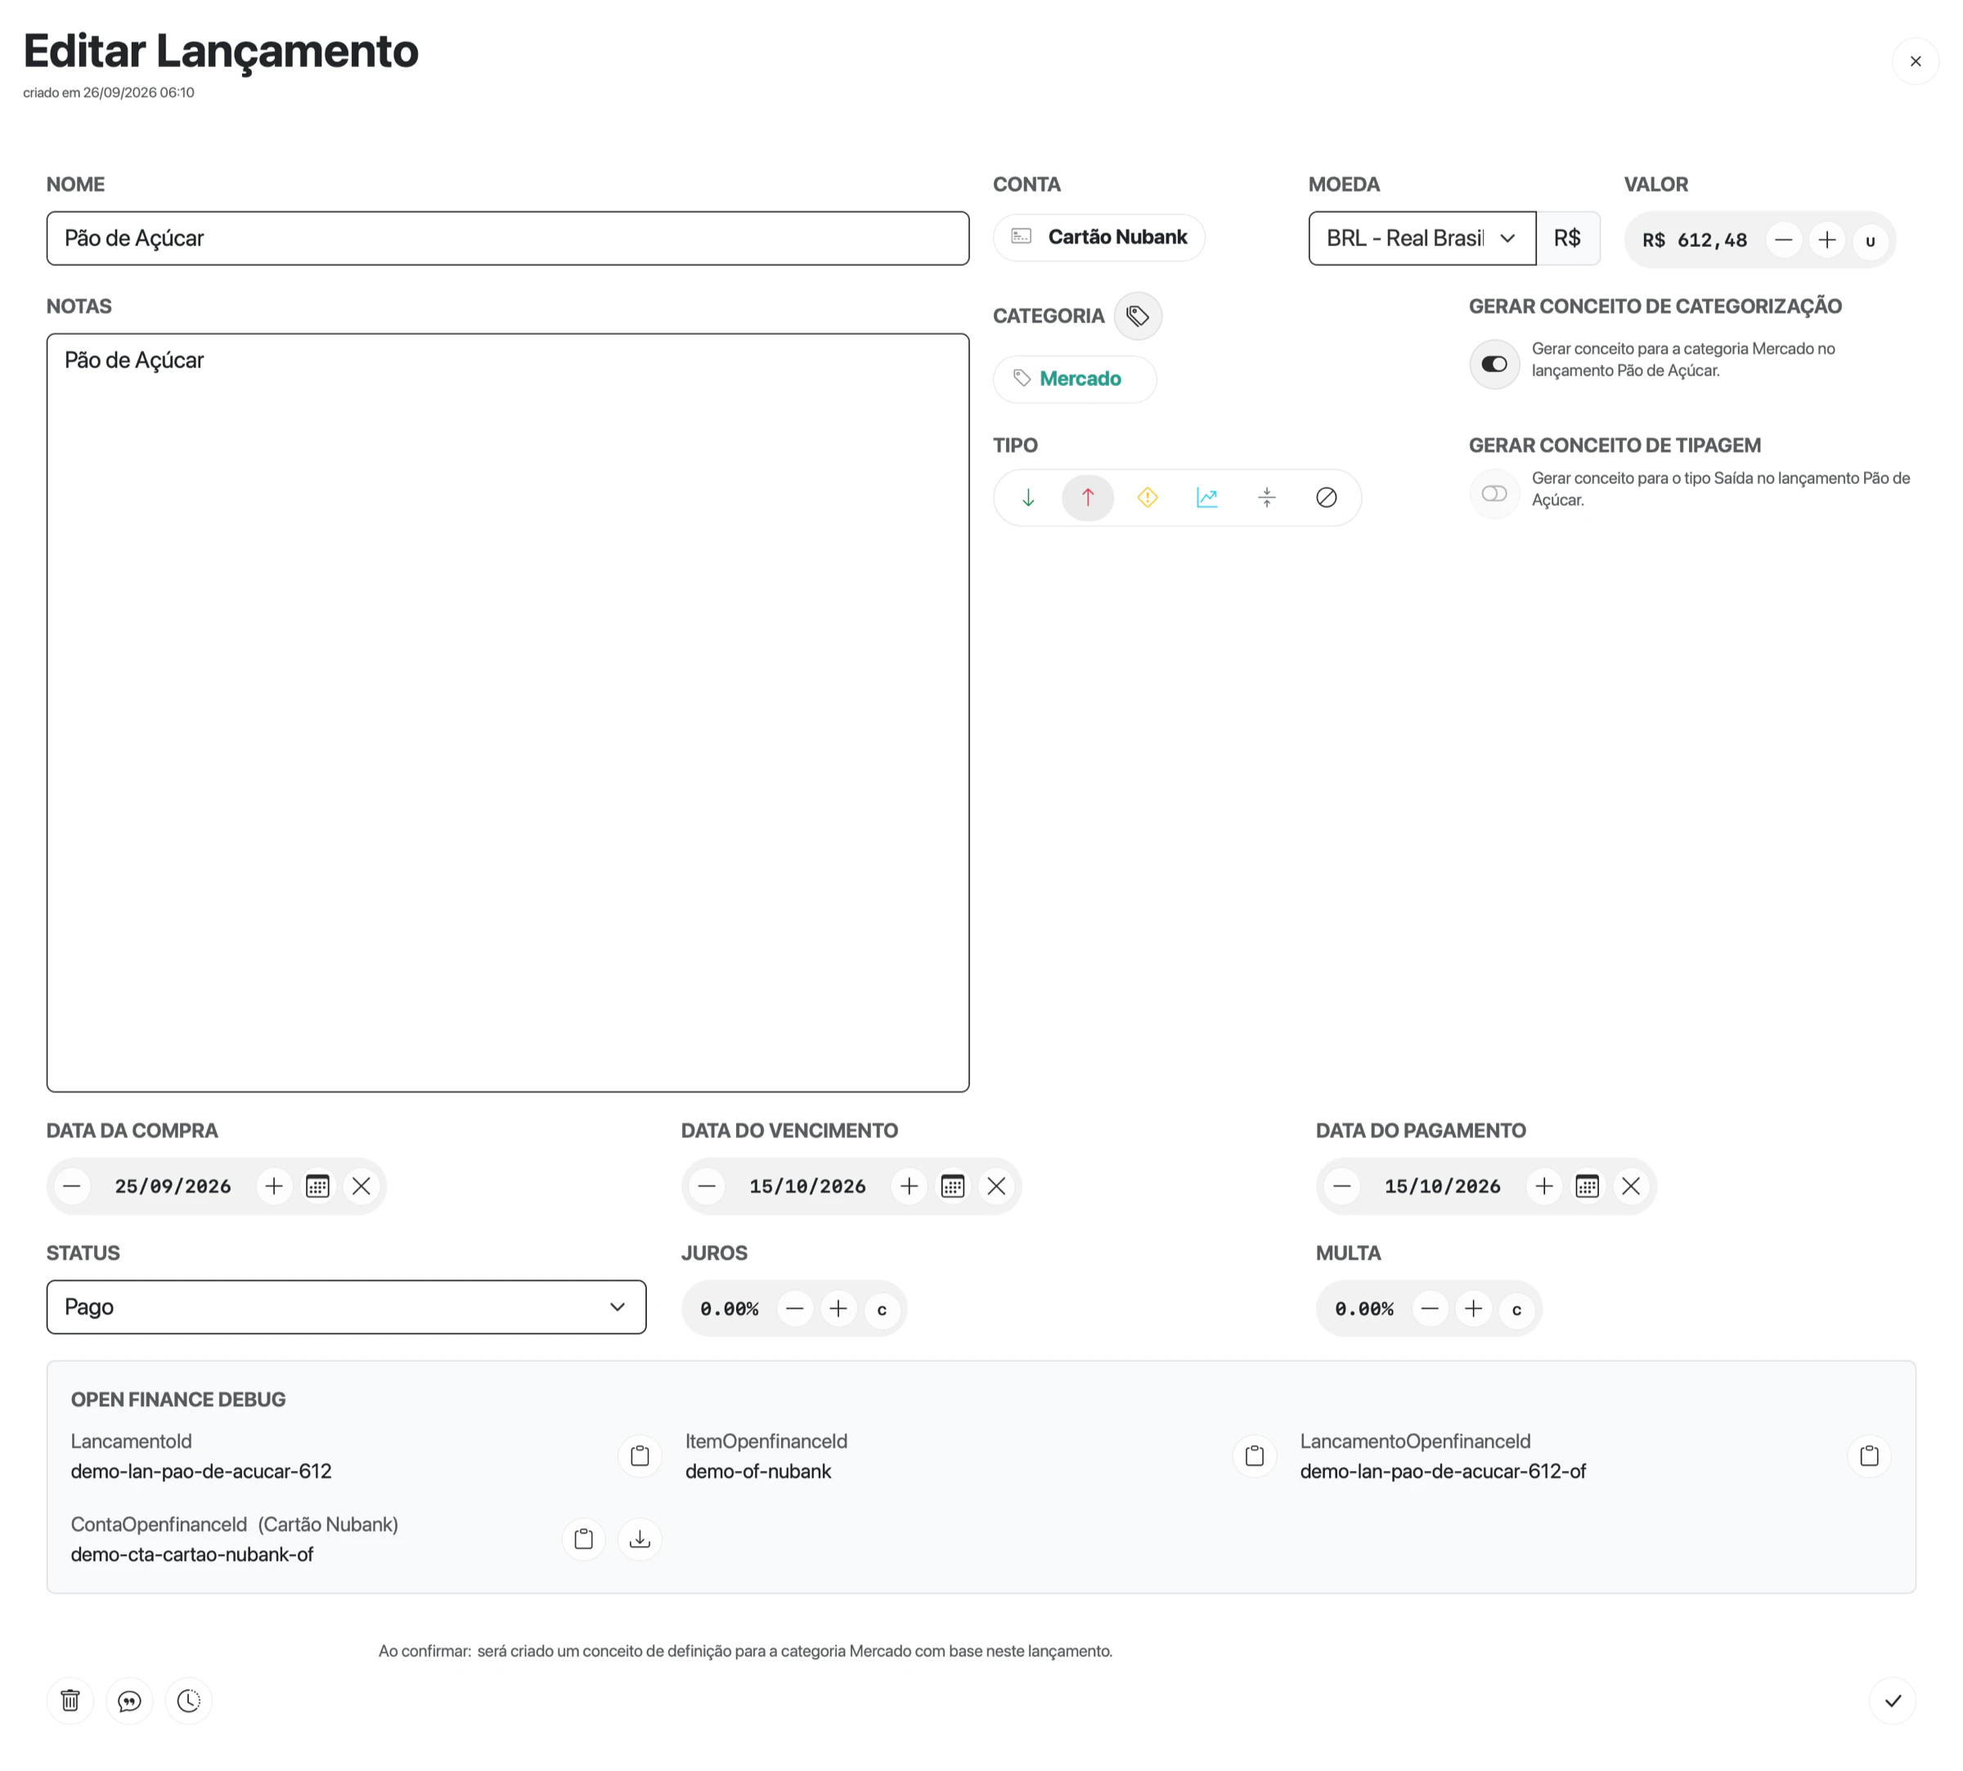Decrease Multa percentage with minus
1963x1771 pixels.
coord(1430,1308)
